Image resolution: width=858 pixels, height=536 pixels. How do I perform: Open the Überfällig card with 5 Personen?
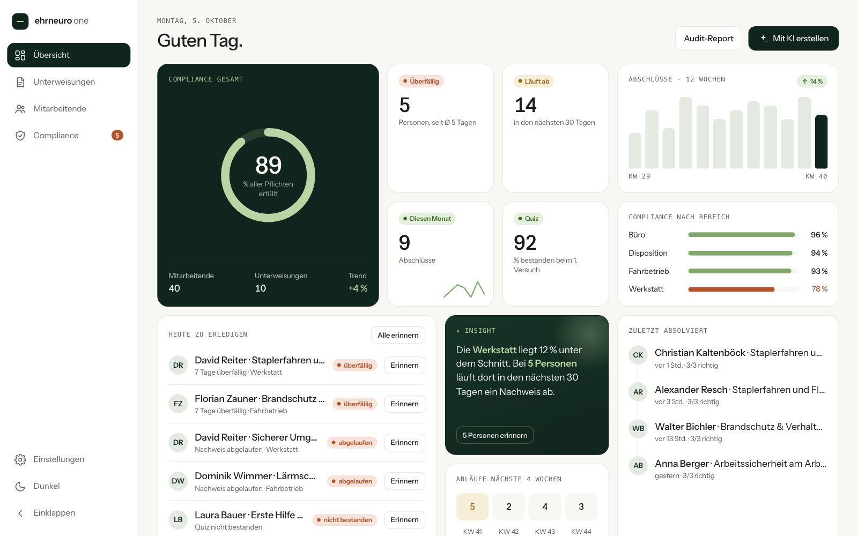(x=441, y=128)
